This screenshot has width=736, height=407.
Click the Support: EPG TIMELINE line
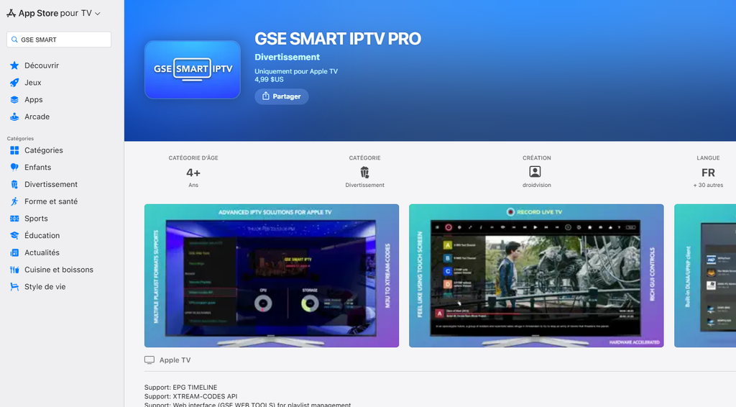pyautogui.click(x=180, y=388)
